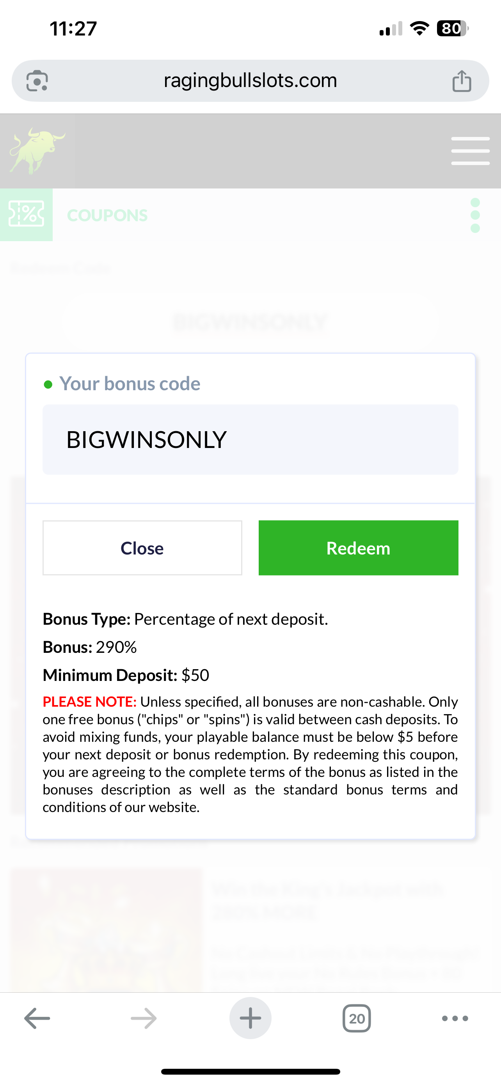Tap the Wi-Fi status icon
This screenshot has width=501, height=1084.
[419, 28]
